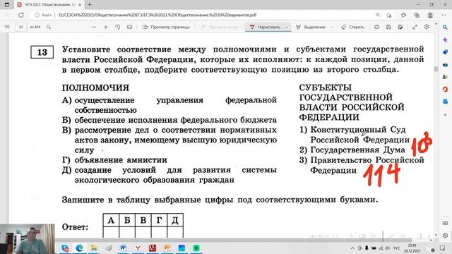Open the Edge sidebar Office icon
Image resolution: width=452 pixels, height=254 pixels.
445,90
